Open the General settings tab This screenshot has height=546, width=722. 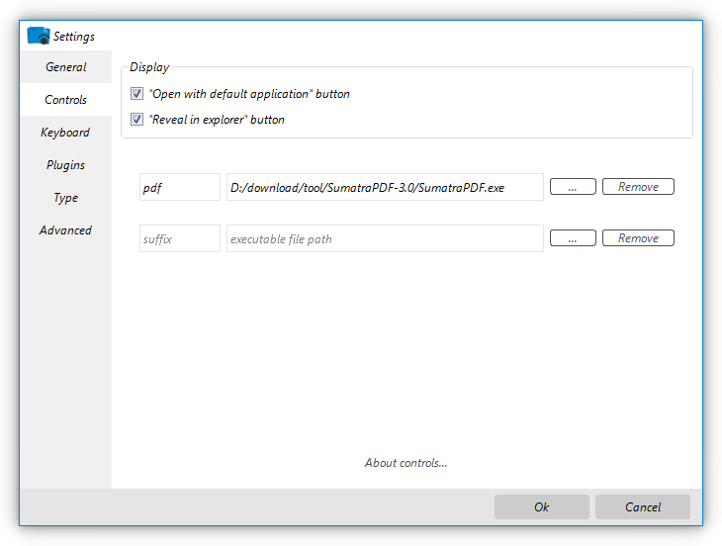click(66, 66)
